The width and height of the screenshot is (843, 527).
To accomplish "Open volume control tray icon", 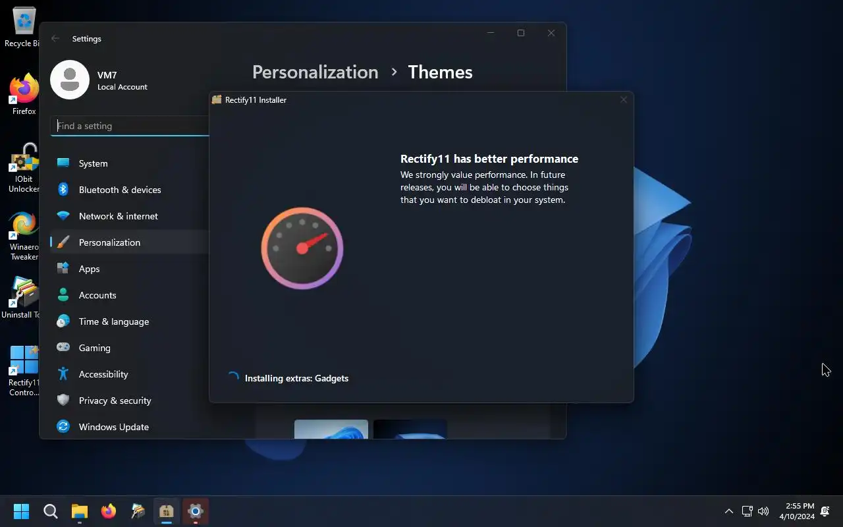I will (x=763, y=511).
